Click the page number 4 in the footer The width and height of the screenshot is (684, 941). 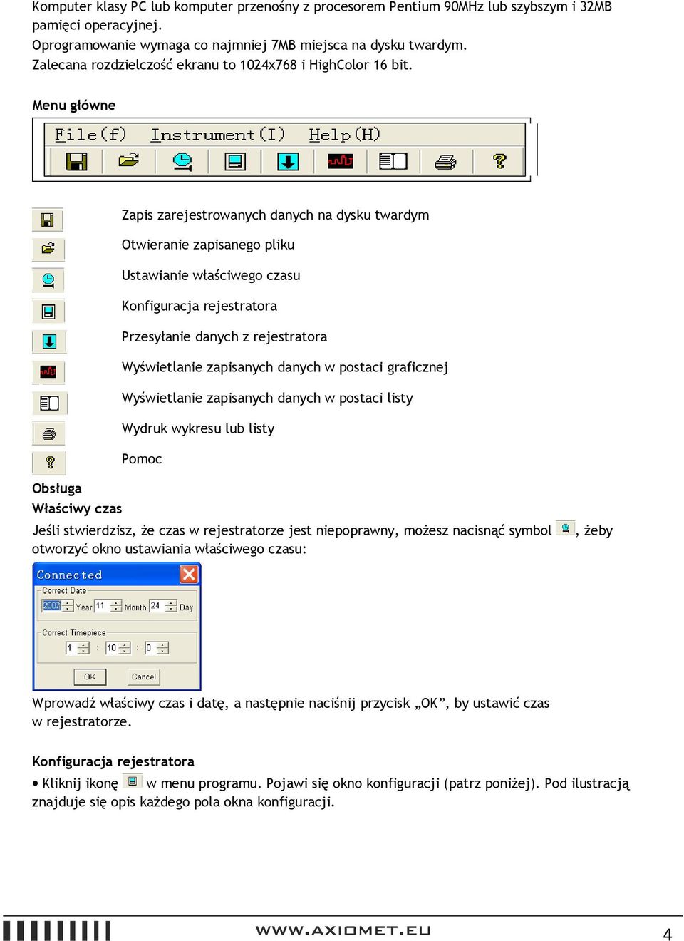(668, 934)
